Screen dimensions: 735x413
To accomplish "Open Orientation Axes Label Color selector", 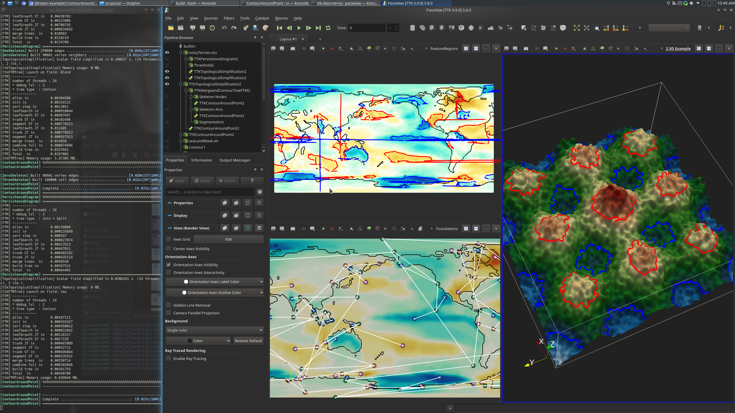I will [x=214, y=282].
